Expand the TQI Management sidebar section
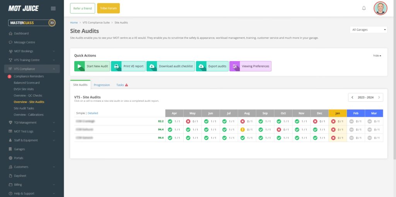Viewport: 396px width, 197px height. pyautogui.click(x=54, y=122)
